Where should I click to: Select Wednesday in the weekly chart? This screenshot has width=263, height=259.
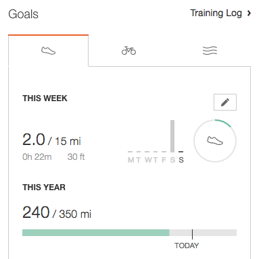148,160
